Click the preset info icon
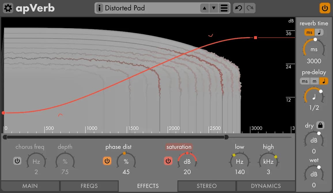This screenshot has height=193, width=333. (x=99, y=8)
